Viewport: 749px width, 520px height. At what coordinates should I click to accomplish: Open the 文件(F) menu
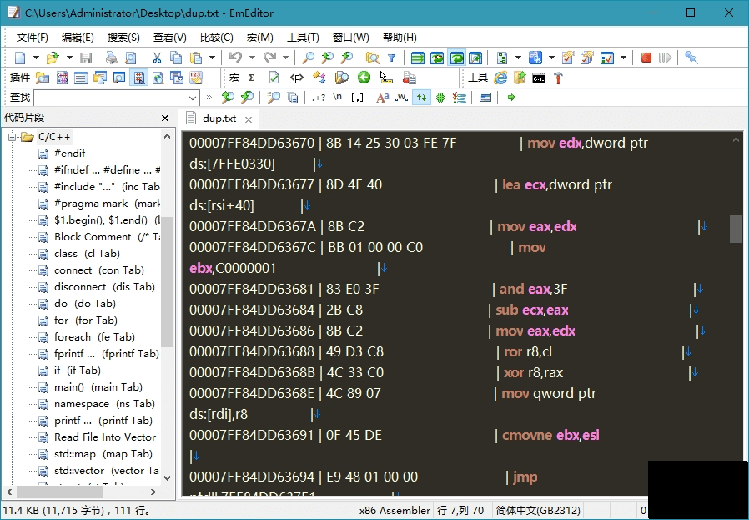[32, 38]
